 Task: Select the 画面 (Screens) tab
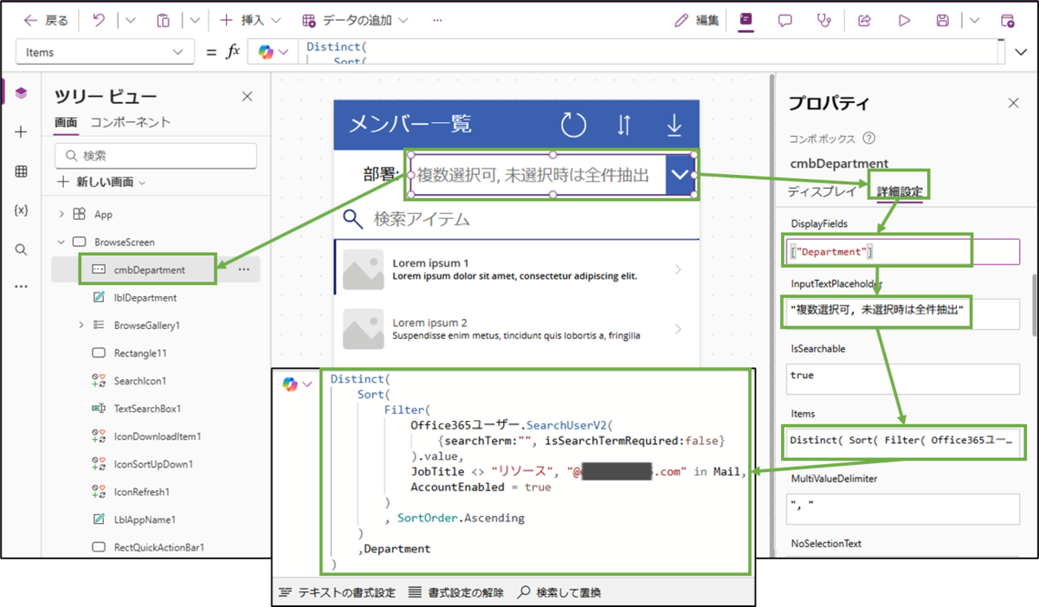(66, 123)
